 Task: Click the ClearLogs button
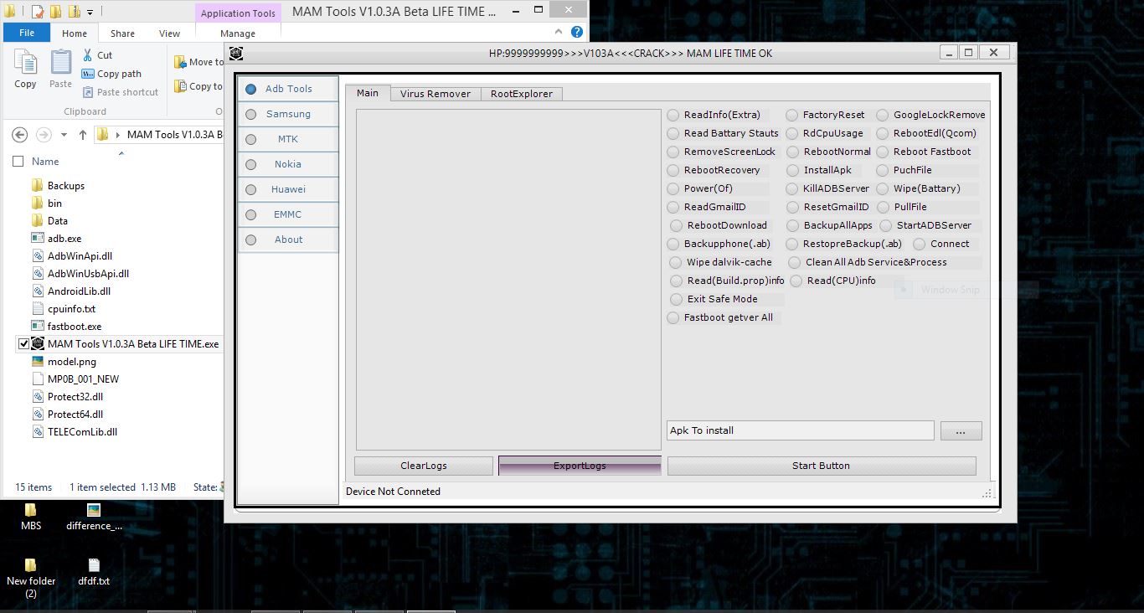pyautogui.click(x=423, y=466)
